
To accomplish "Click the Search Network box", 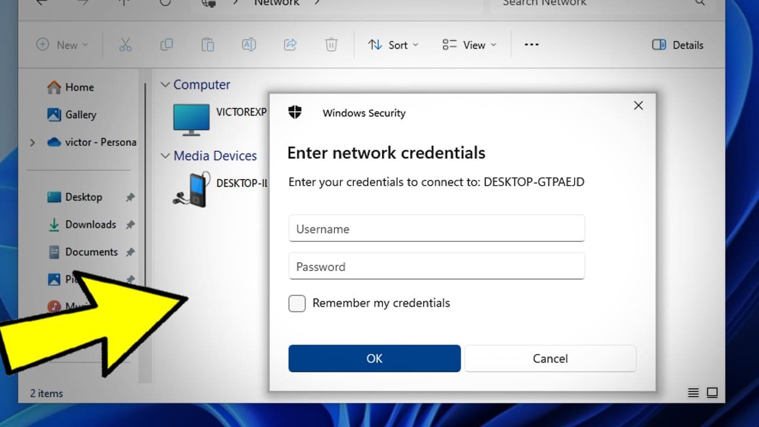I will (602, 5).
